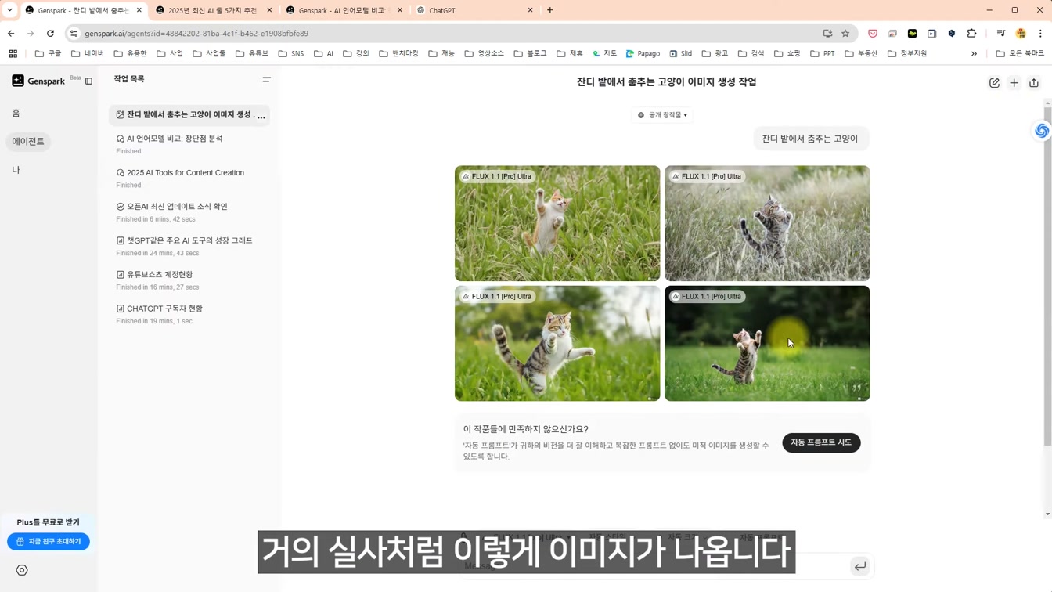Click quote icon on dark lawn kitten image
This screenshot has width=1052, height=592.
pyautogui.click(x=857, y=388)
